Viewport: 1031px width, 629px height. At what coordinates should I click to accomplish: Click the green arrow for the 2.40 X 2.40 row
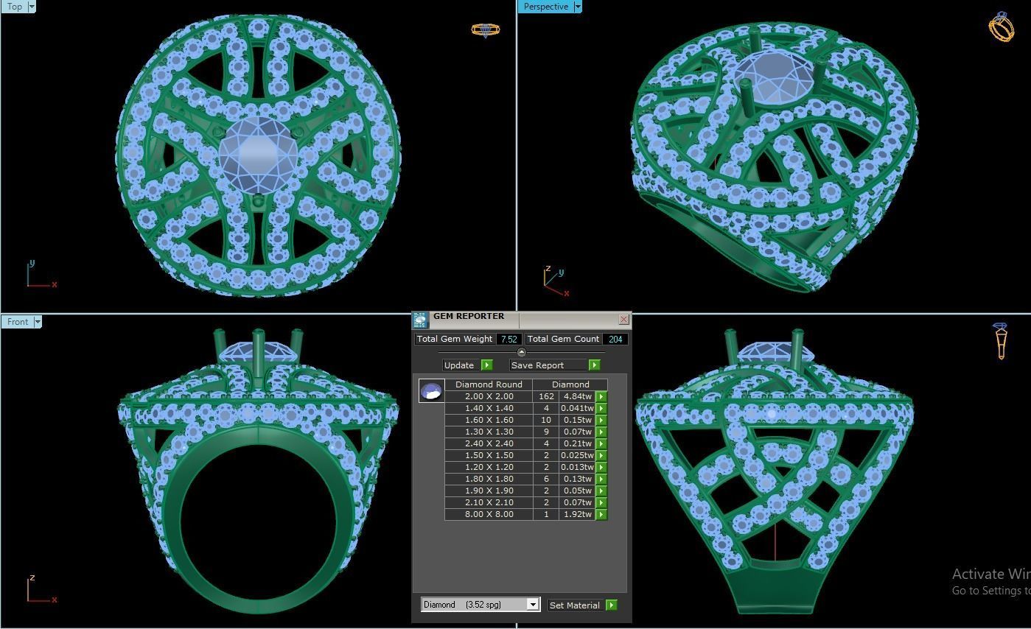[601, 443]
